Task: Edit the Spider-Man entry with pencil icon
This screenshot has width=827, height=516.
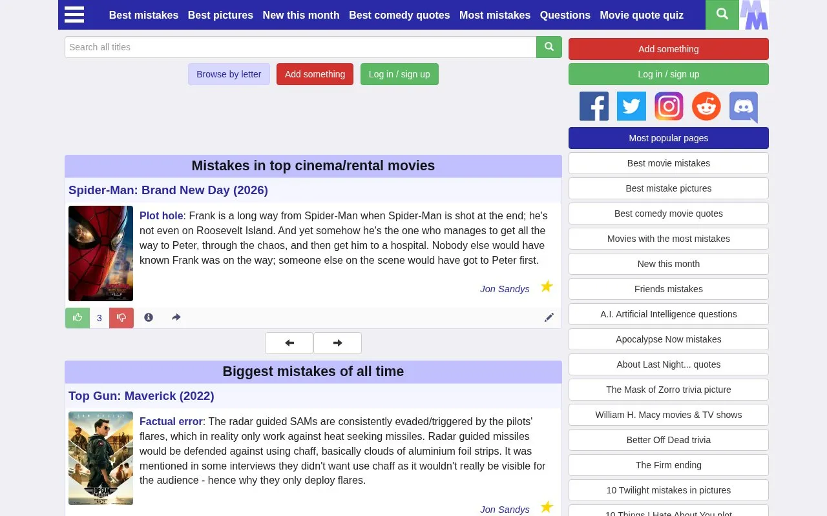Action: (549, 317)
